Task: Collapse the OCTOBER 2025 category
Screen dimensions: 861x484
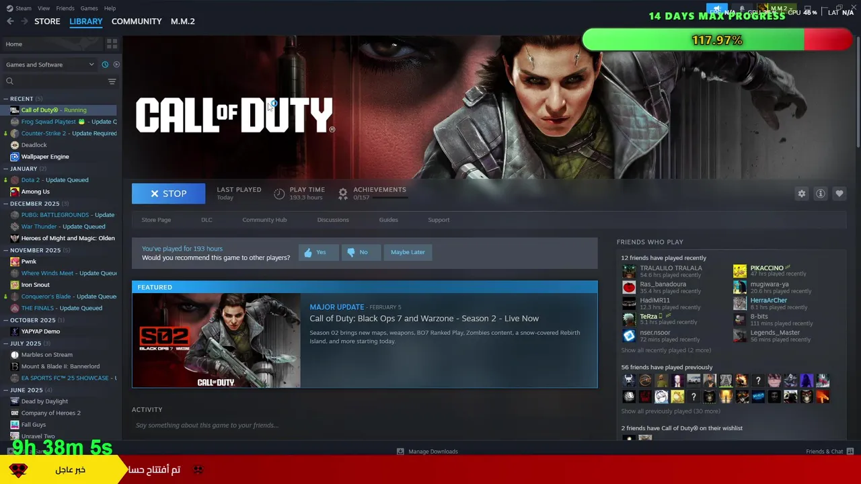Action: [6, 320]
